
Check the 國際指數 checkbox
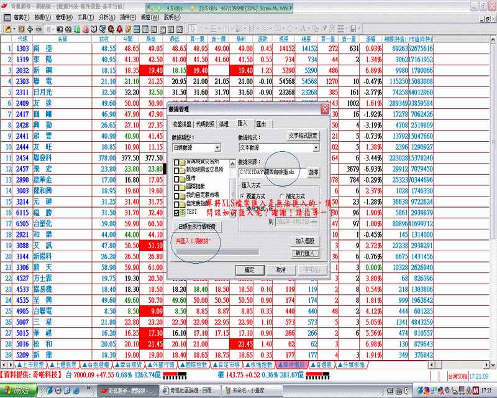pos(176,186)
